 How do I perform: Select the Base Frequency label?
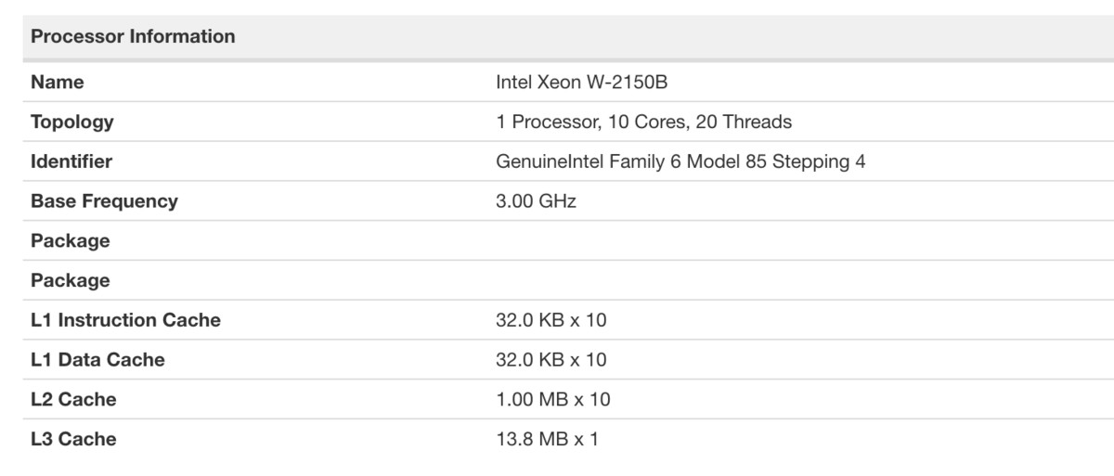point(104,201)
